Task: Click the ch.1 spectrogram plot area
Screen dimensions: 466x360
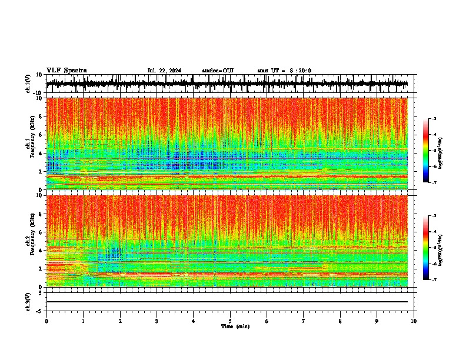Action: pyautogui.click(x=227, y=144)
